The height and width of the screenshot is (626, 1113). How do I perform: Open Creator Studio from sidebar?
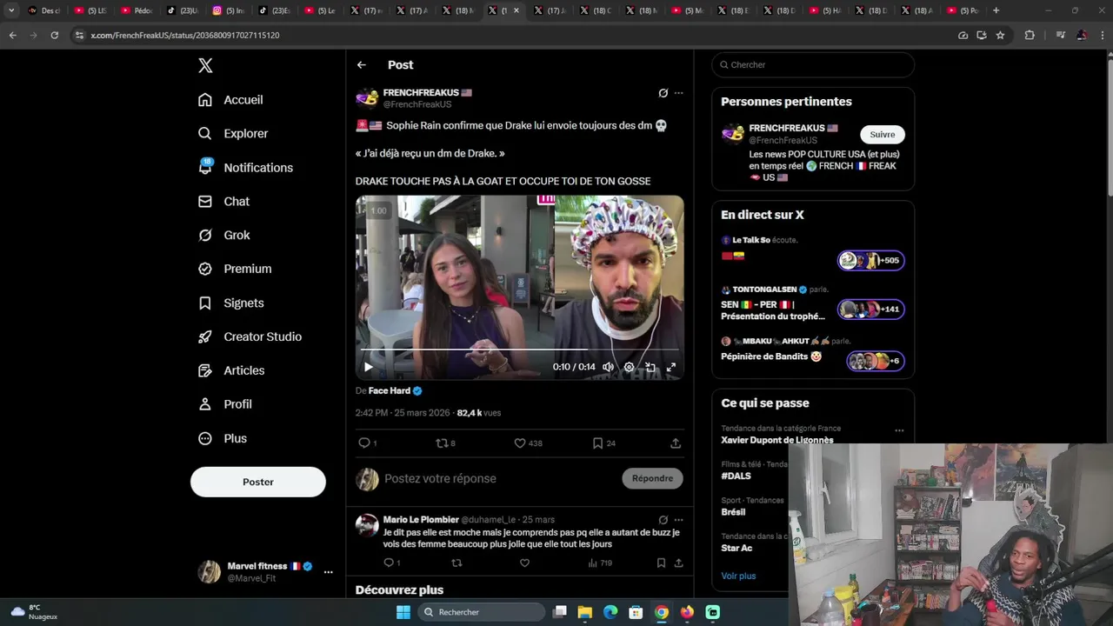coord(250,337)
